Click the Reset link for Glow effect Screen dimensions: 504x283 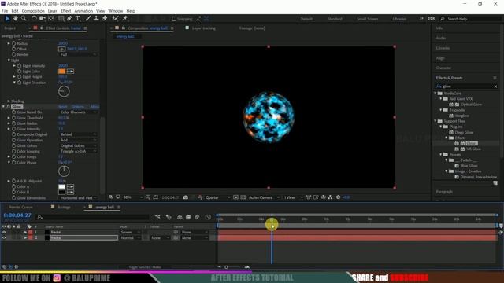click(x=63, y=107)
